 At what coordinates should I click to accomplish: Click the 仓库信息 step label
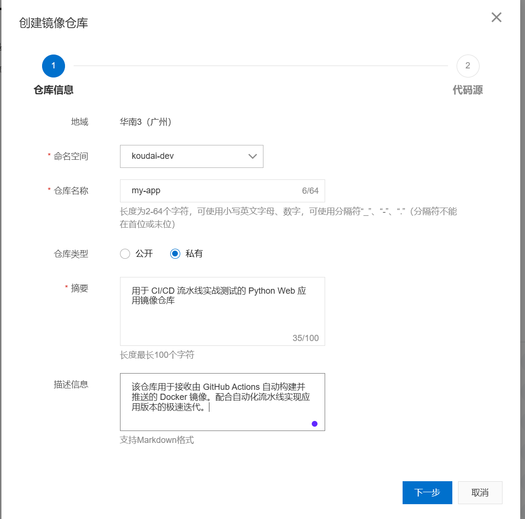tap(54, 90)
